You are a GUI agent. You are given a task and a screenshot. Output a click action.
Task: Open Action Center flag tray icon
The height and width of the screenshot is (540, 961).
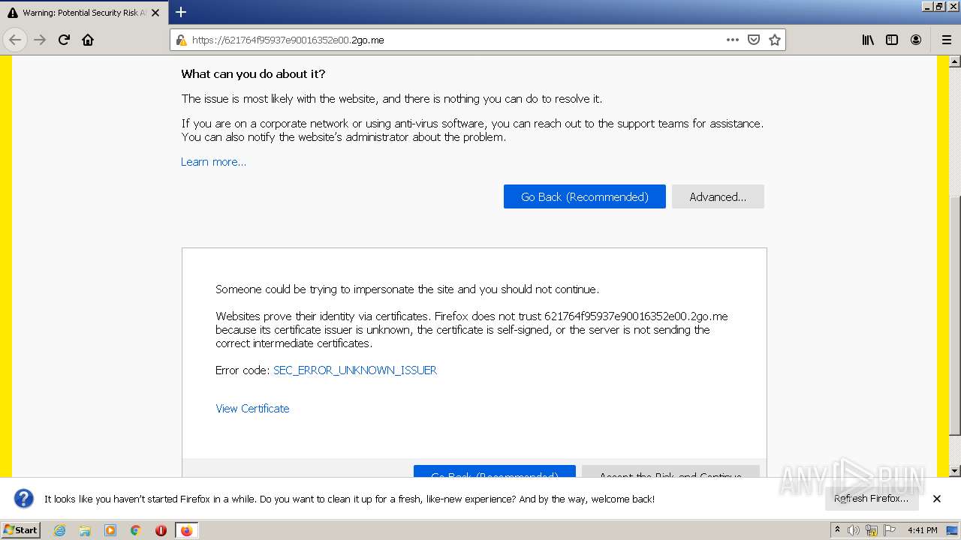coord(890,530)
